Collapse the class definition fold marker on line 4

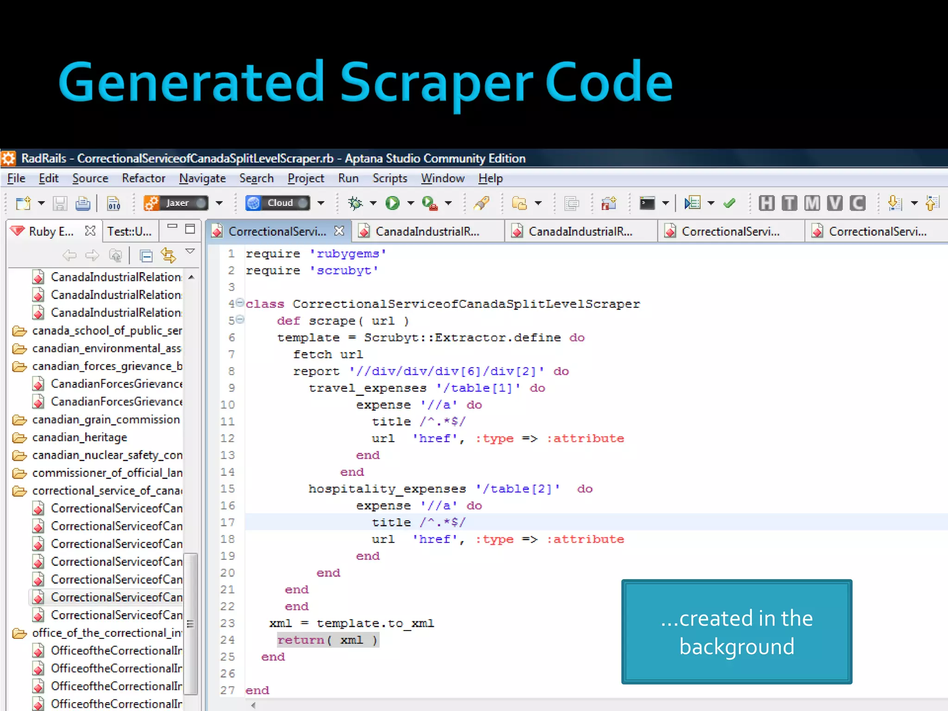coord(240,303)
